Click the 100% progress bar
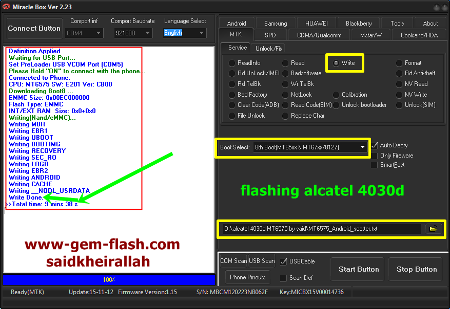 coord(109,279)
